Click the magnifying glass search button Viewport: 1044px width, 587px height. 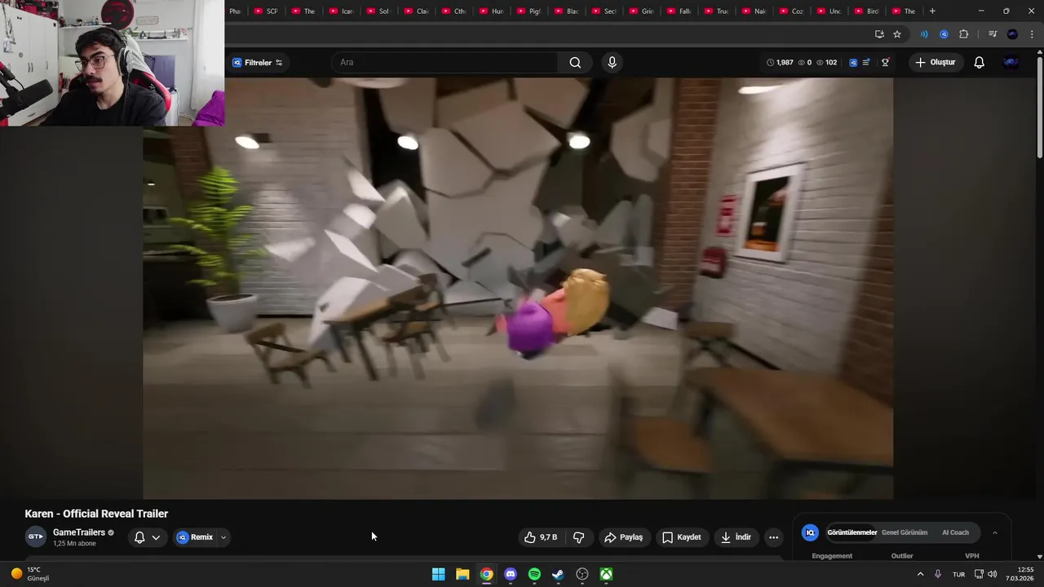point(575,63)
